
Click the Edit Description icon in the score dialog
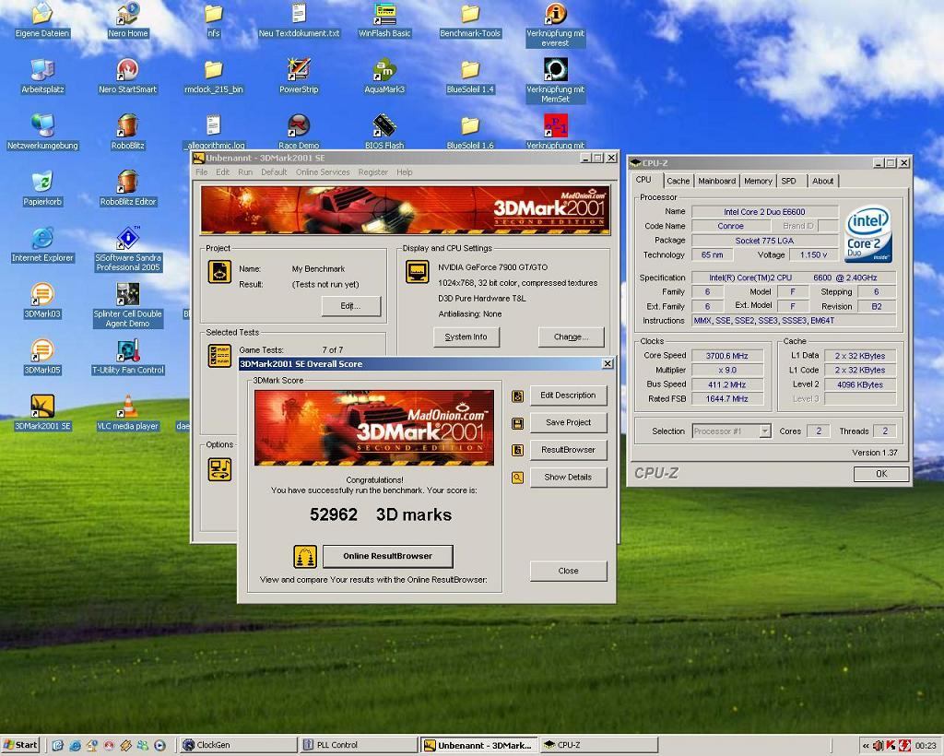pos(517,396)
